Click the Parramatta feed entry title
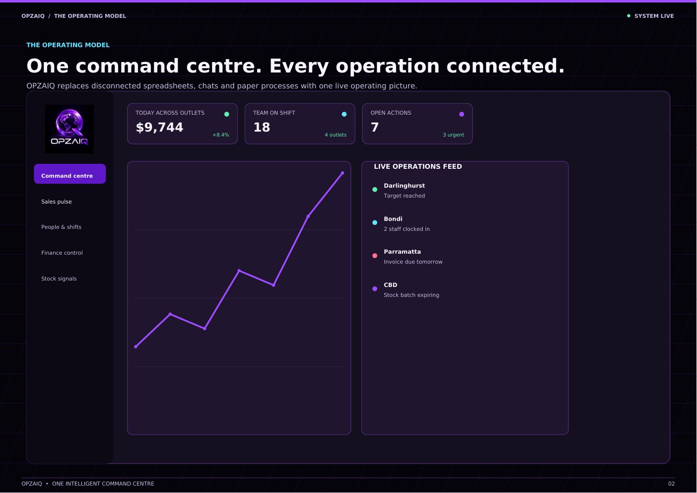The image size is (697, 493). click(402, 252)
